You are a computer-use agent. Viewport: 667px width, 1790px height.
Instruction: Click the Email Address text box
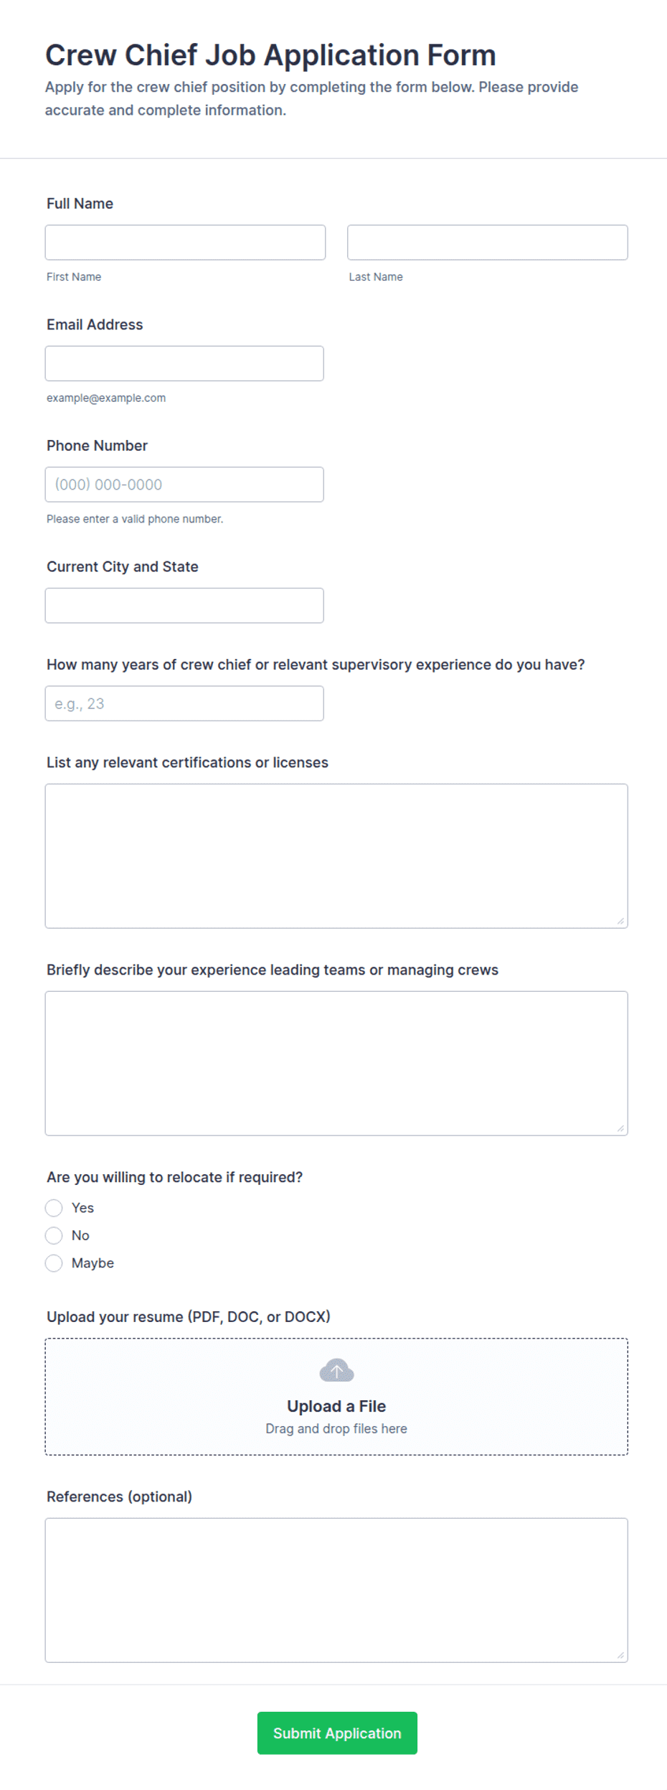[184, 363]
